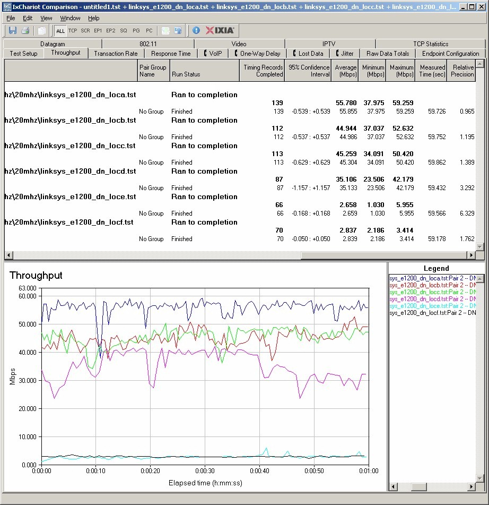
Task: Select the linksys_e1200_dn_locc.tst row
Action: pyautogui.click(x=240, y=145)
